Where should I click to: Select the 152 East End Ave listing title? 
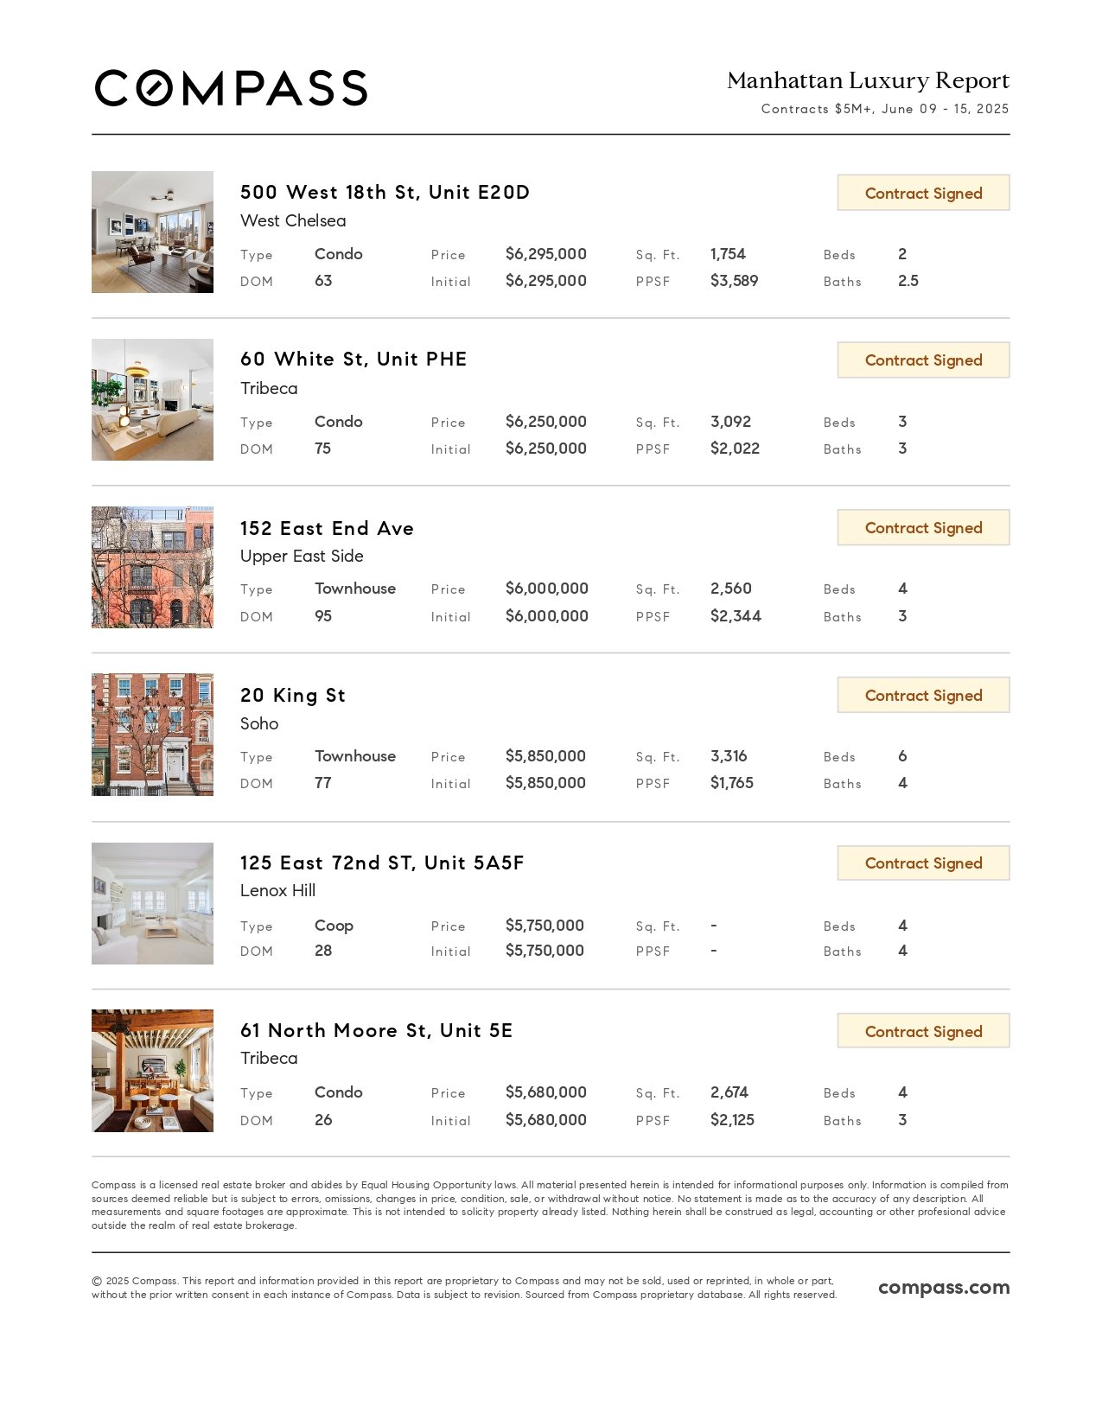pos(327,528)
